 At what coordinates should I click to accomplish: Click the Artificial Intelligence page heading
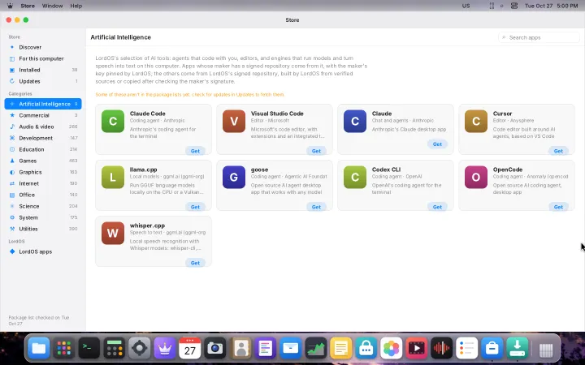click(x=121, y=37)
